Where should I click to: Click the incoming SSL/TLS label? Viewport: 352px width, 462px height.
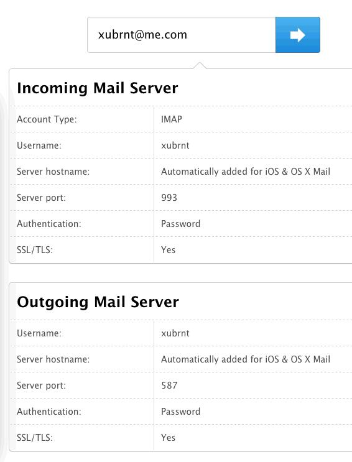(34, 250)
